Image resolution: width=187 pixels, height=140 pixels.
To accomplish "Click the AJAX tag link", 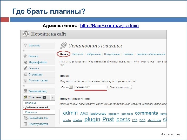I will coord(84,114).
